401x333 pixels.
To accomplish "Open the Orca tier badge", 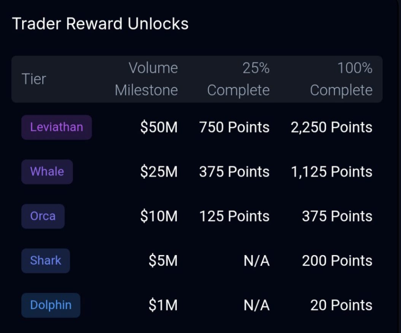I will point(43,216).
